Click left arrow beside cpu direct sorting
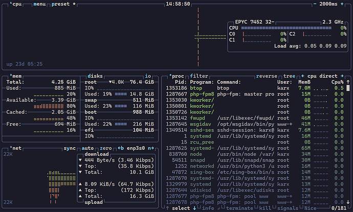This screenshot has width=353, height=212. pos(303,76)
